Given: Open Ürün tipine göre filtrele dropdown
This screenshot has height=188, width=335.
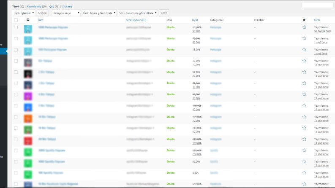Looking at the screenshot, I should point(99,13).
